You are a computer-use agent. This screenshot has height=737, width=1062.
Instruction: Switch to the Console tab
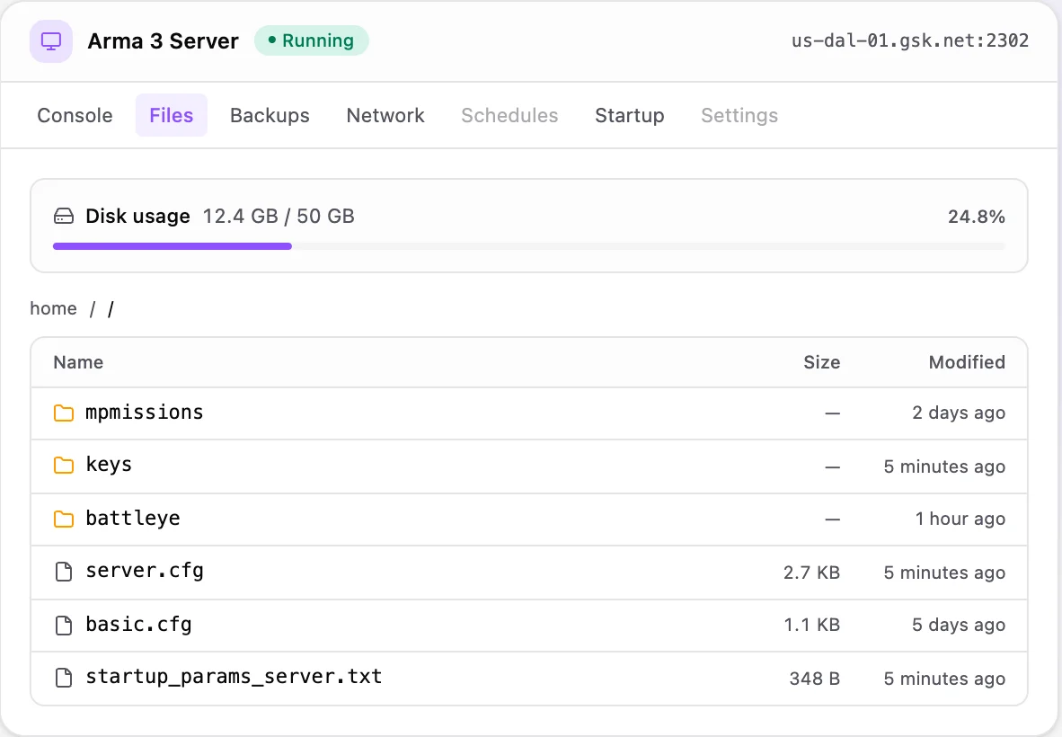(75, 115)
